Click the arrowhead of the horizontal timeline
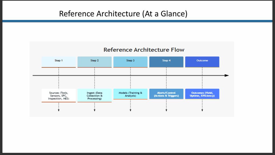 227,75
